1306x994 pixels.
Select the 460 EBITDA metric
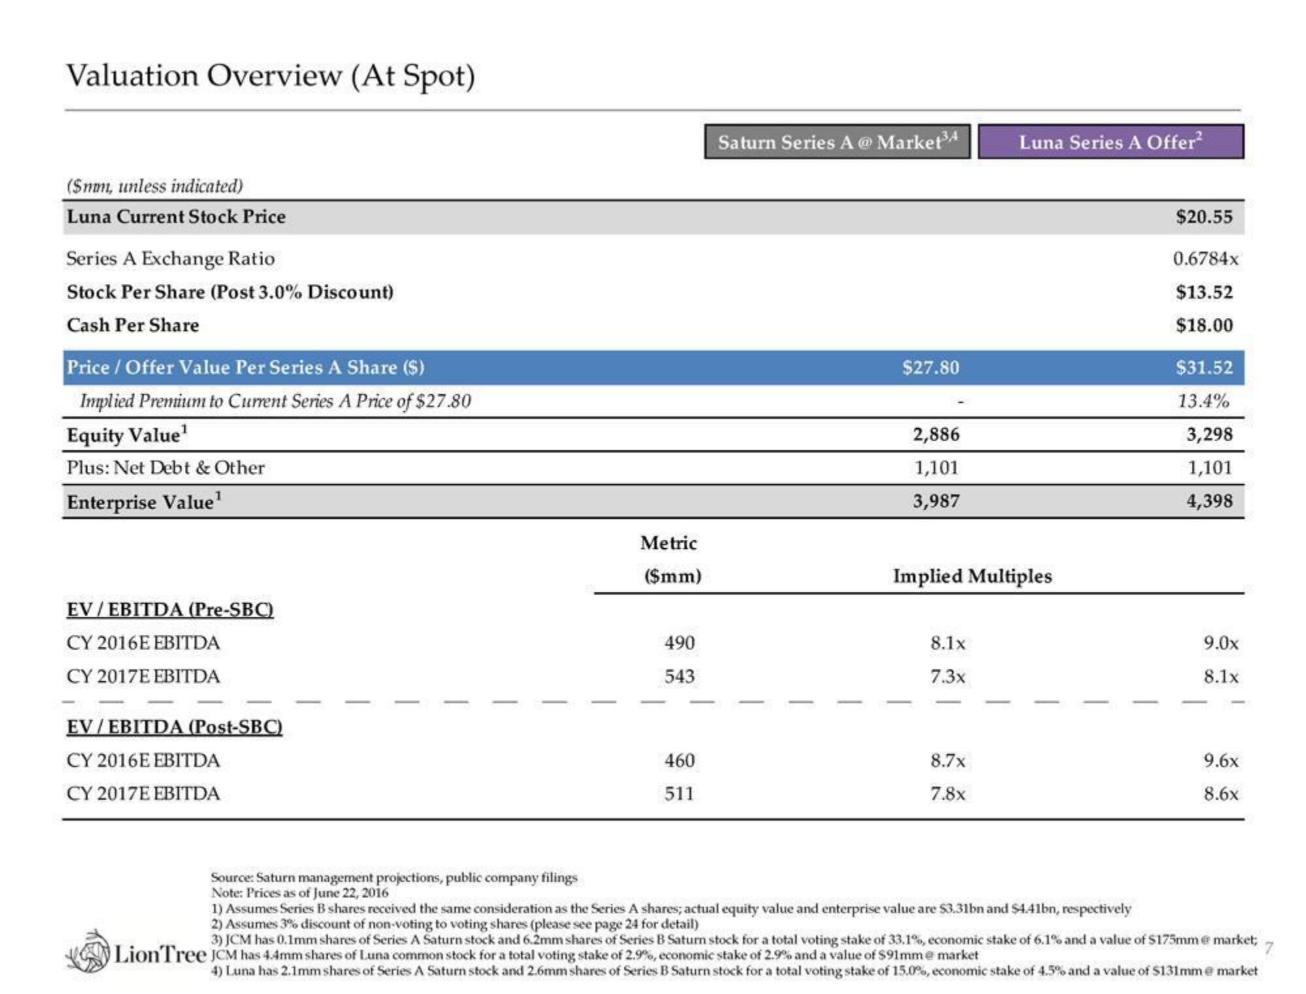[679, 760]
